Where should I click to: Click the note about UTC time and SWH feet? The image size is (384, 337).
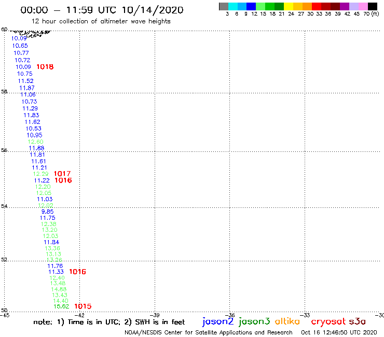coord(109,322)
